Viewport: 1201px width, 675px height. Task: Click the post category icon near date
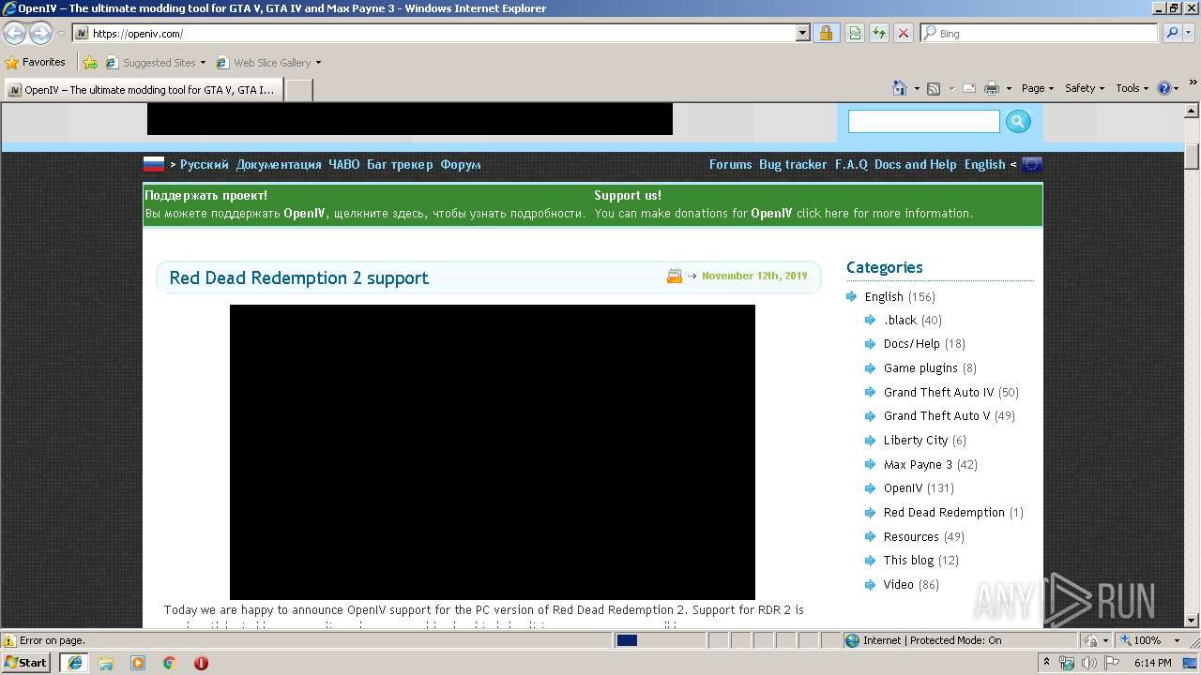pos(675,276)
